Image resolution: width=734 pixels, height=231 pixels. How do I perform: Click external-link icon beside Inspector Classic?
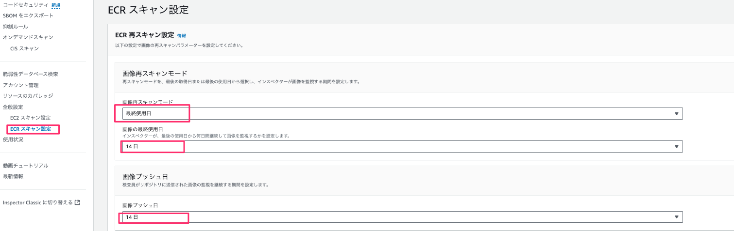[x=77, y=202]
